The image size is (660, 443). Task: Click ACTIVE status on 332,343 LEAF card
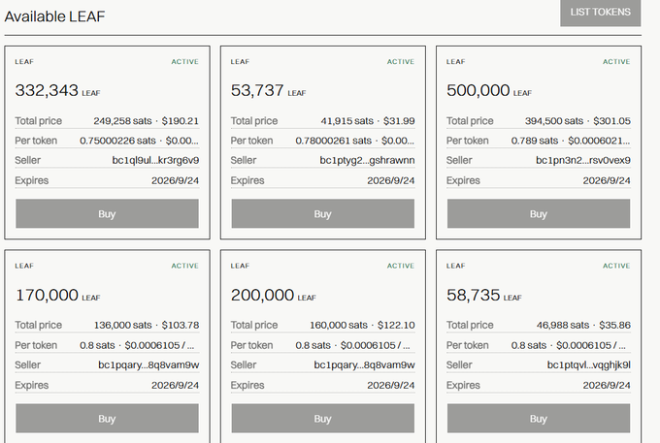click(184, 62)
